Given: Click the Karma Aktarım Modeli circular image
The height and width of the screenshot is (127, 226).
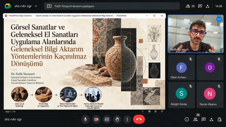Looking at the screenshot, I should 93,94.
